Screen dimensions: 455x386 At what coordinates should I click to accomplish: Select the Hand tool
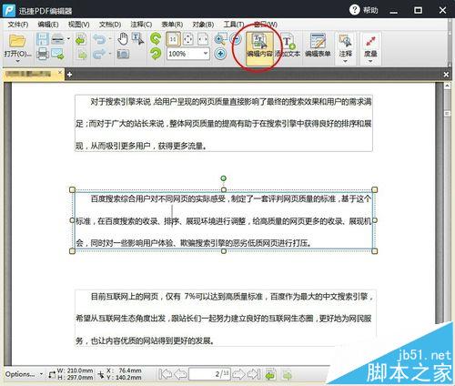[x=123, y=39]
